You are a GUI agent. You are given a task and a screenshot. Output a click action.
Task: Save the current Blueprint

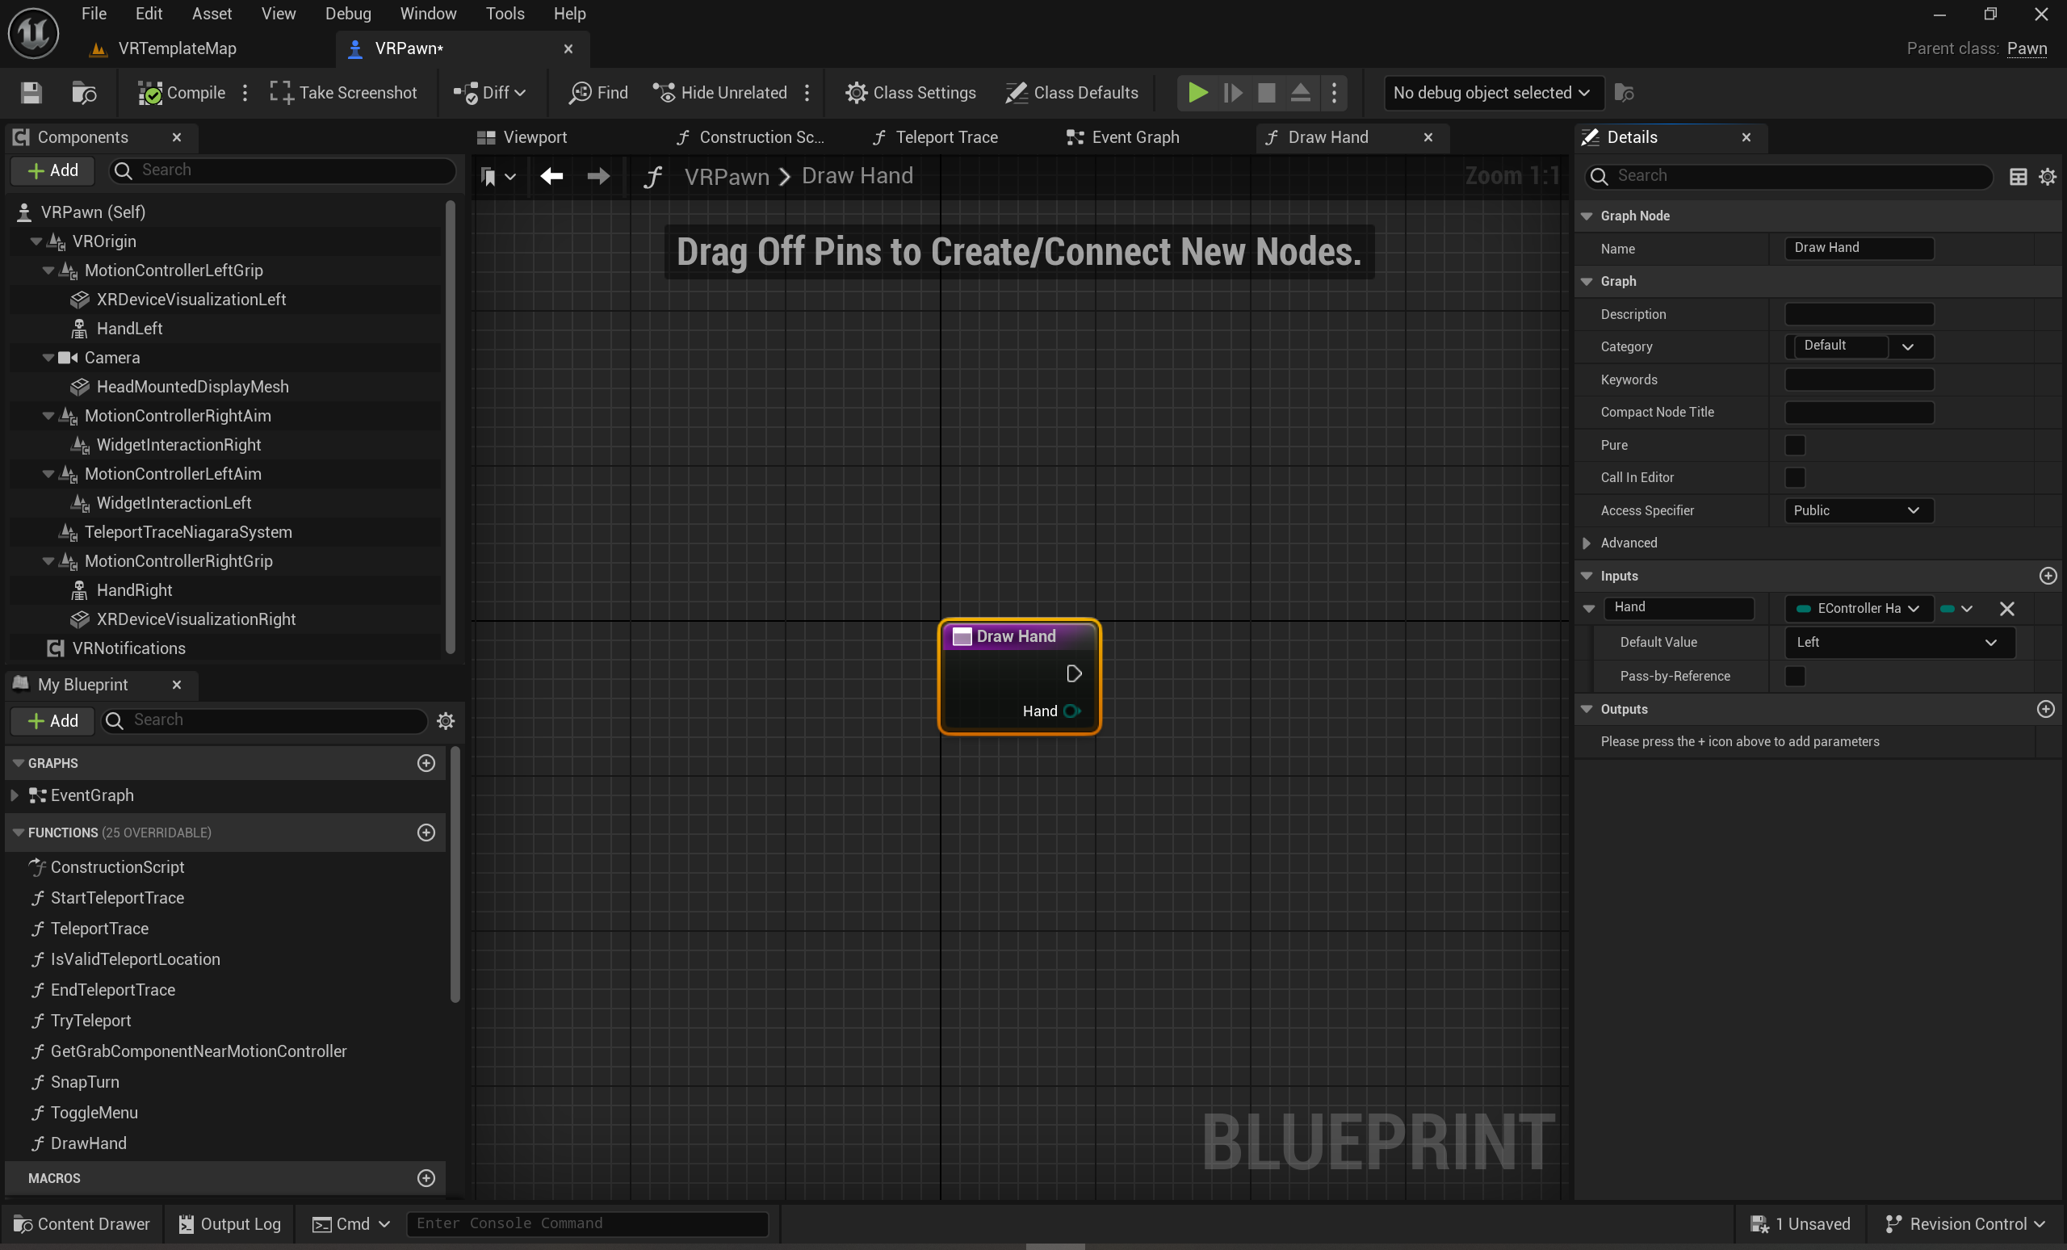[x=30, y=92]
